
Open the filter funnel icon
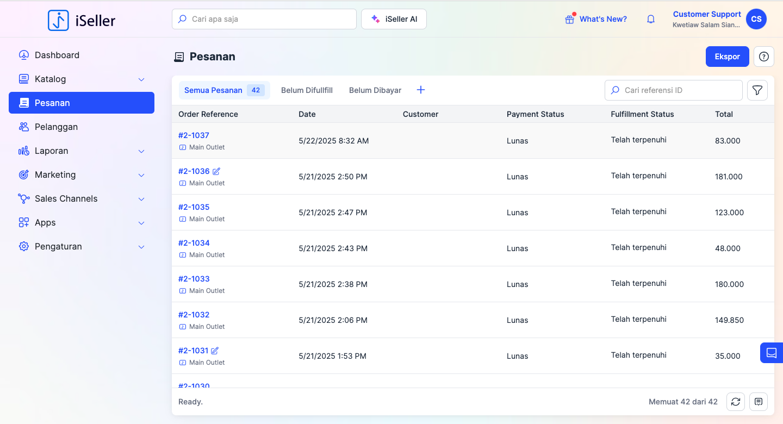pos(757,90)
